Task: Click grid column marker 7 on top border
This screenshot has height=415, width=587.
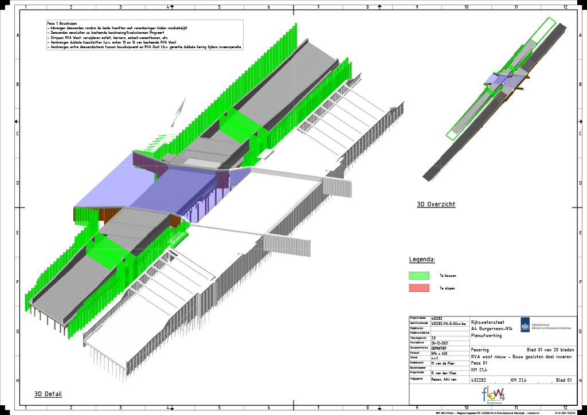Action: pyautogui.click(x=318, y=7)
